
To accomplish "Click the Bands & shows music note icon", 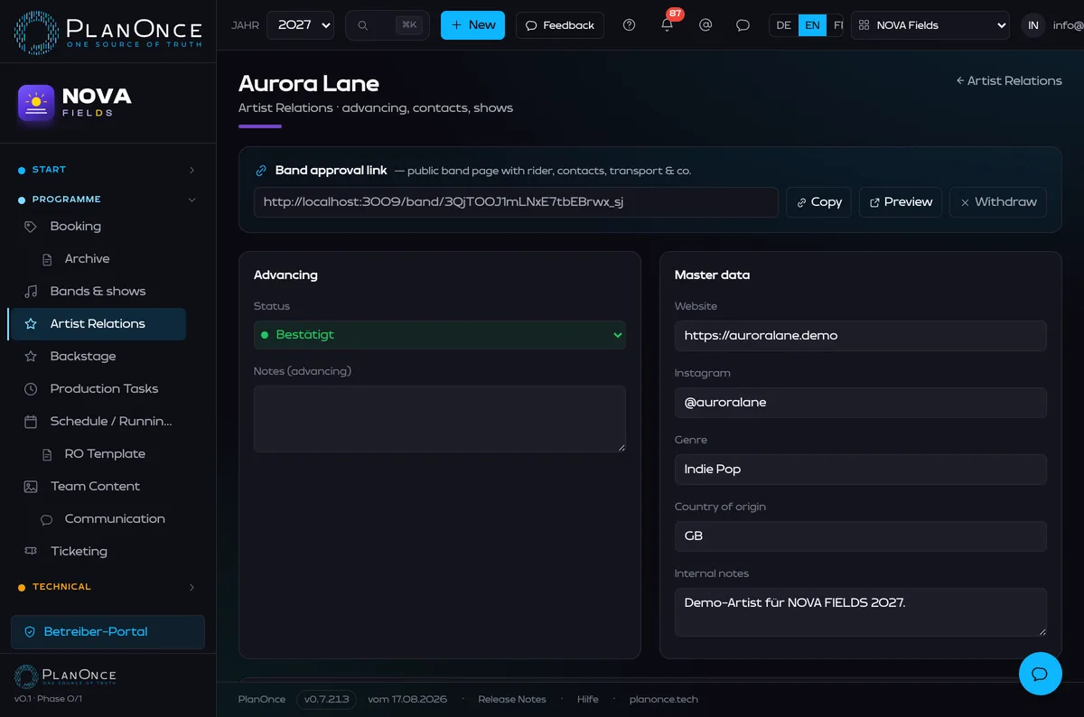I will 31,292.
